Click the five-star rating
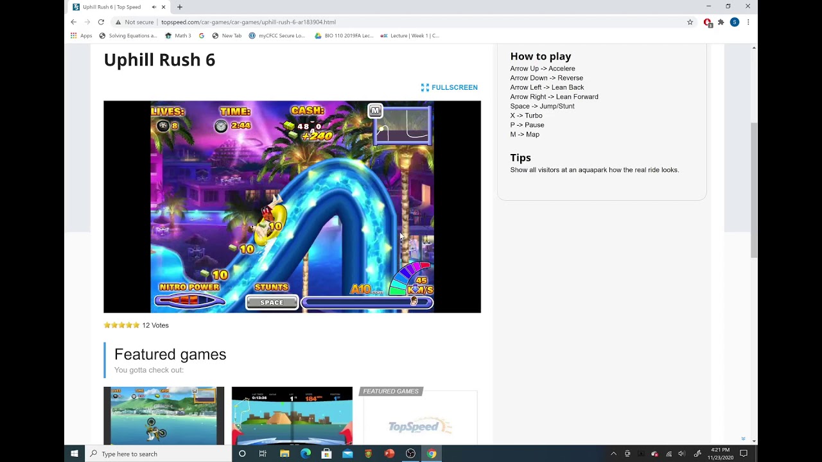The width and height of the screenshot is (822, 462). tap(122, 325)
